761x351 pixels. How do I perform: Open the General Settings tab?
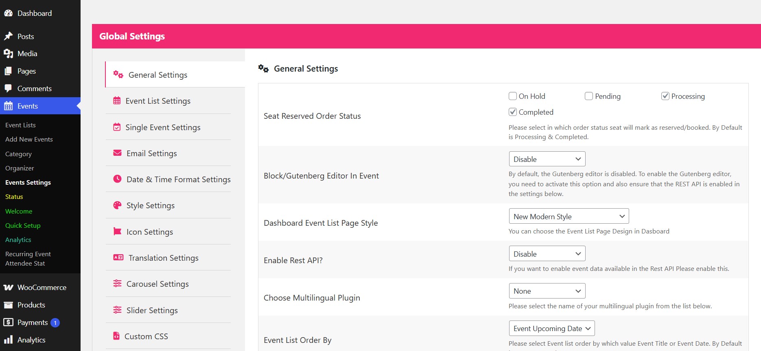175,74
